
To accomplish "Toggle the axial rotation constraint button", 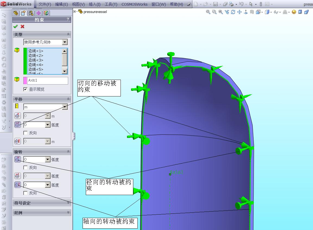I will coord(18,185).
